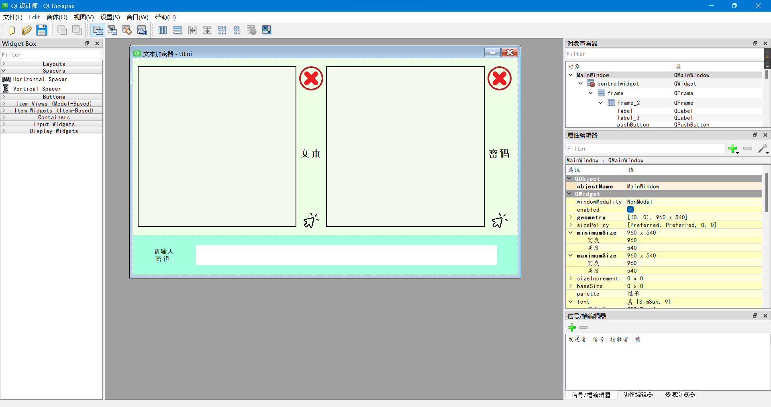Click the Adjust Size toolbar icon
This screenshot has width=771, height=407.
[266, 30]
